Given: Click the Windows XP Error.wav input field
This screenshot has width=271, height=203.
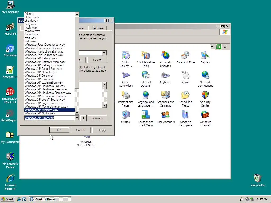Looking at the screenshot, I should point(49,118).
